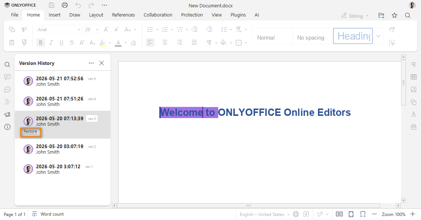Open the About info icon
421x220 pixels.
7,127
